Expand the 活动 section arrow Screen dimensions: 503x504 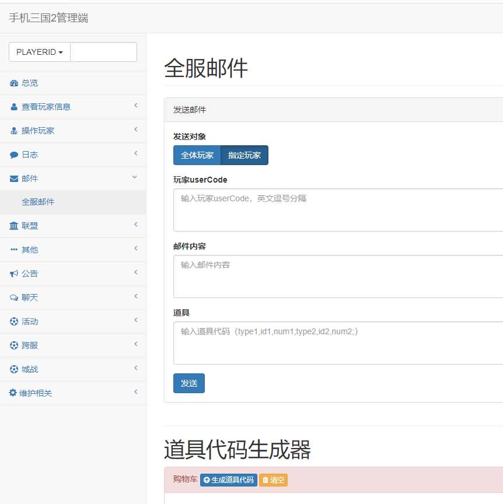pos(135,320)
